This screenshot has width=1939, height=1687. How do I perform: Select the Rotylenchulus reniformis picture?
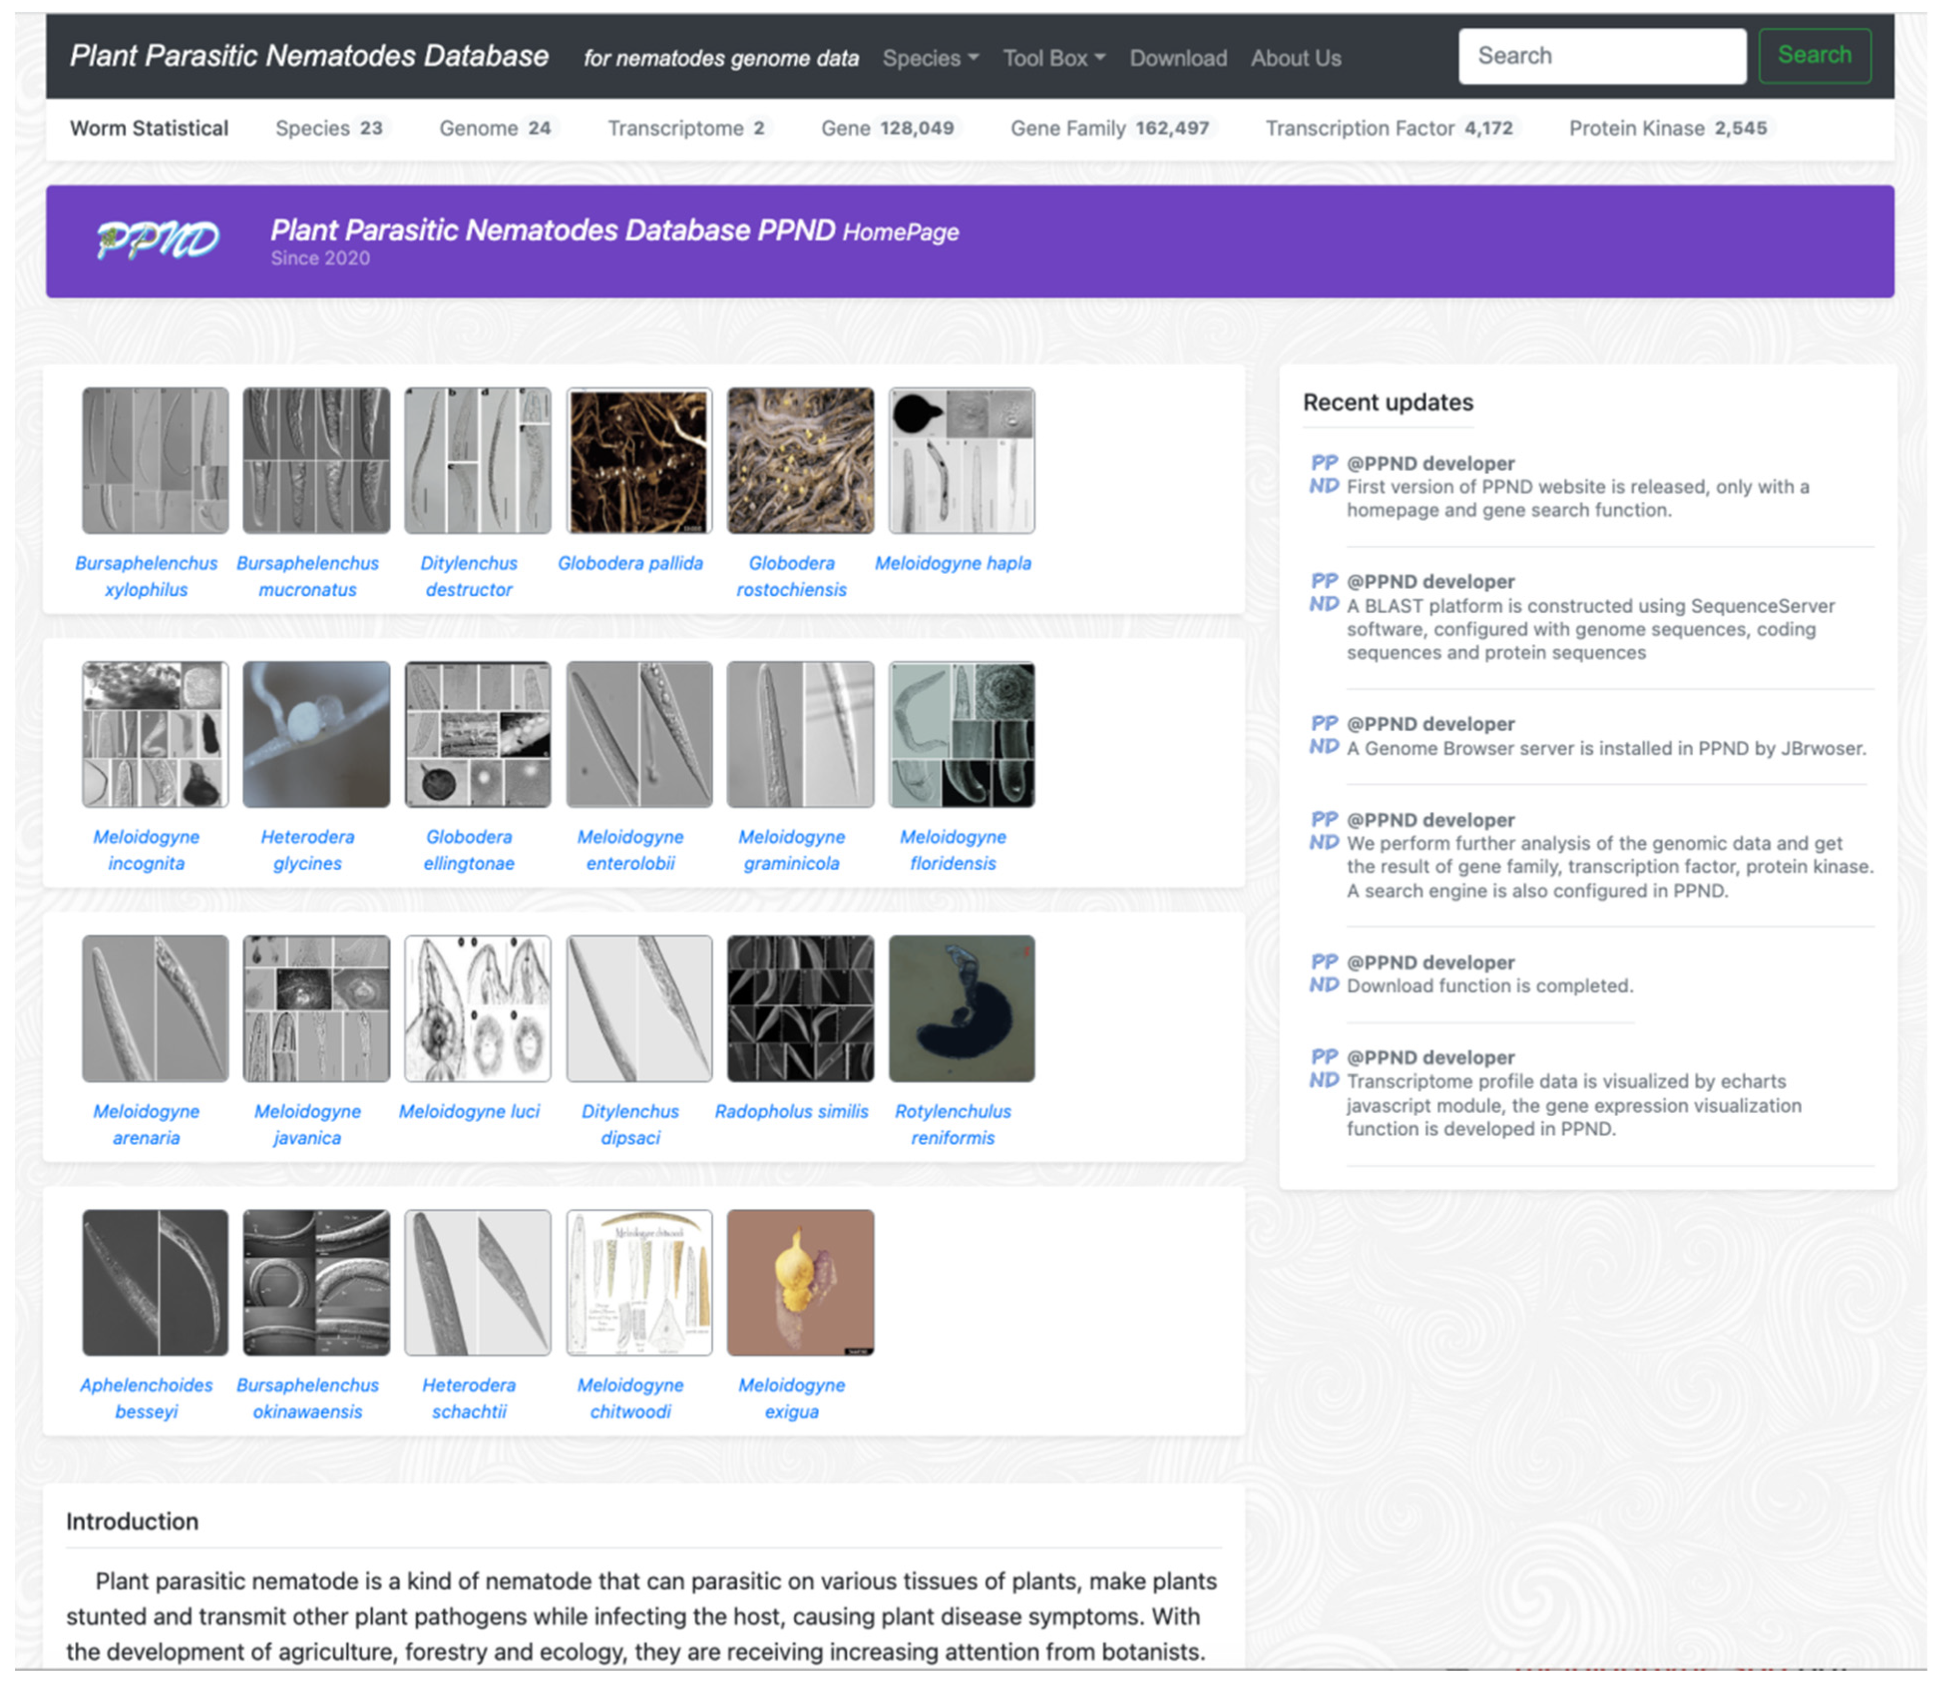coord(961,1008)
